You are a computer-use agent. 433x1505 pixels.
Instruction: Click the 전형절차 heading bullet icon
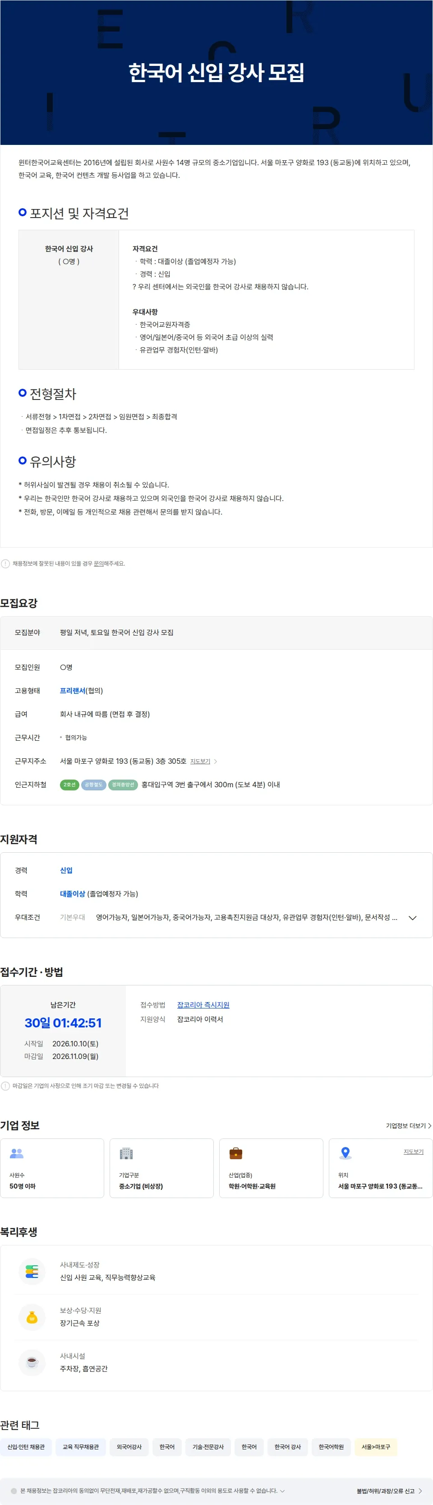[x=23, y=393]
